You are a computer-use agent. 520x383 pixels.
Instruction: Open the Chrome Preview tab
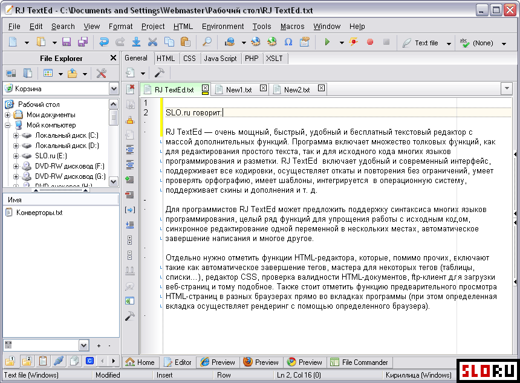coord(304,362)
